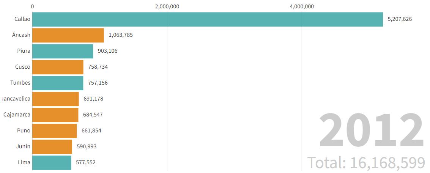Select the teal Piura bar

coord(63,51)
